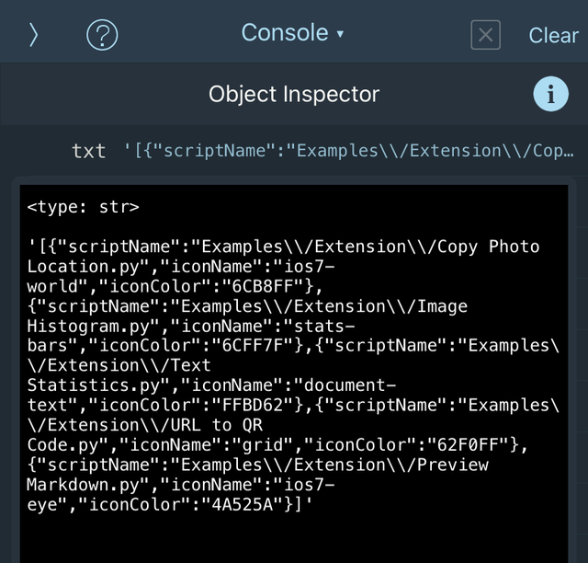Clear the console output
Screen dimensions: 588x563
553,36
